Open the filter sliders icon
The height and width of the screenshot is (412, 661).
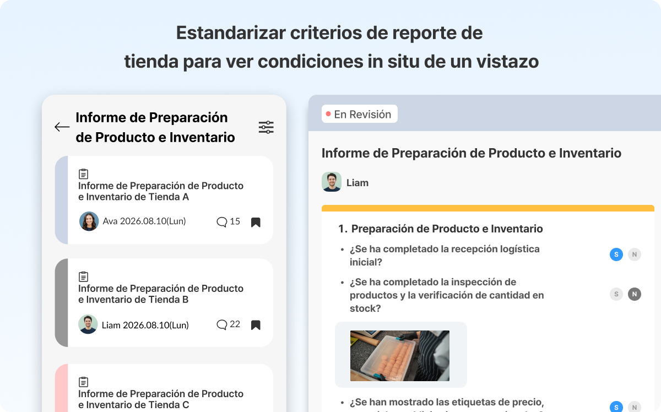point(266,127)
